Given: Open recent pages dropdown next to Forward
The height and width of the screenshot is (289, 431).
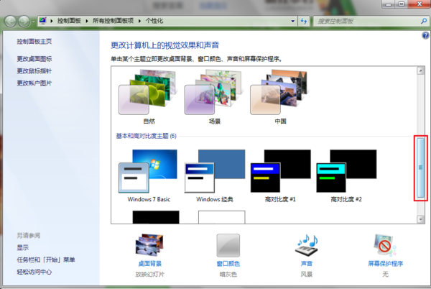Looking at the screenshot, I should [x=34, y=22].
